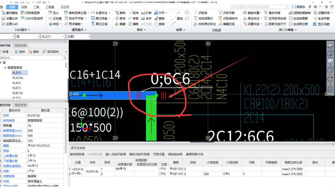Click 查改标高 elevation tool
This screenshot has width=335, height=188.
coord(272,13)
